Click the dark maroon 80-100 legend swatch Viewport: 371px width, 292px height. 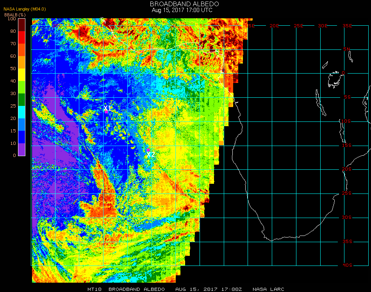pyautogui.click(x=22, y=25)
